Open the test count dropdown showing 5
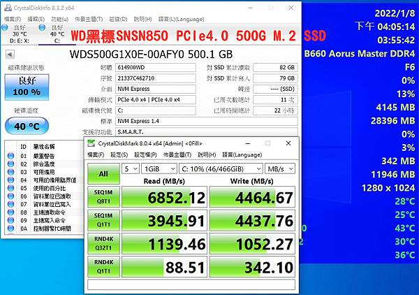Image resolution: width=419 pixels, height=295 pixels. click(131, 169)
